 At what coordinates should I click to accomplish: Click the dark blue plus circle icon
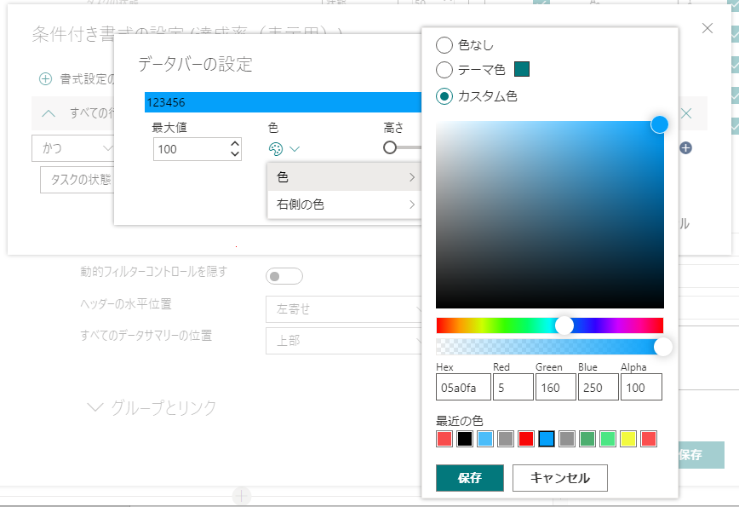(x=685, y=147)
